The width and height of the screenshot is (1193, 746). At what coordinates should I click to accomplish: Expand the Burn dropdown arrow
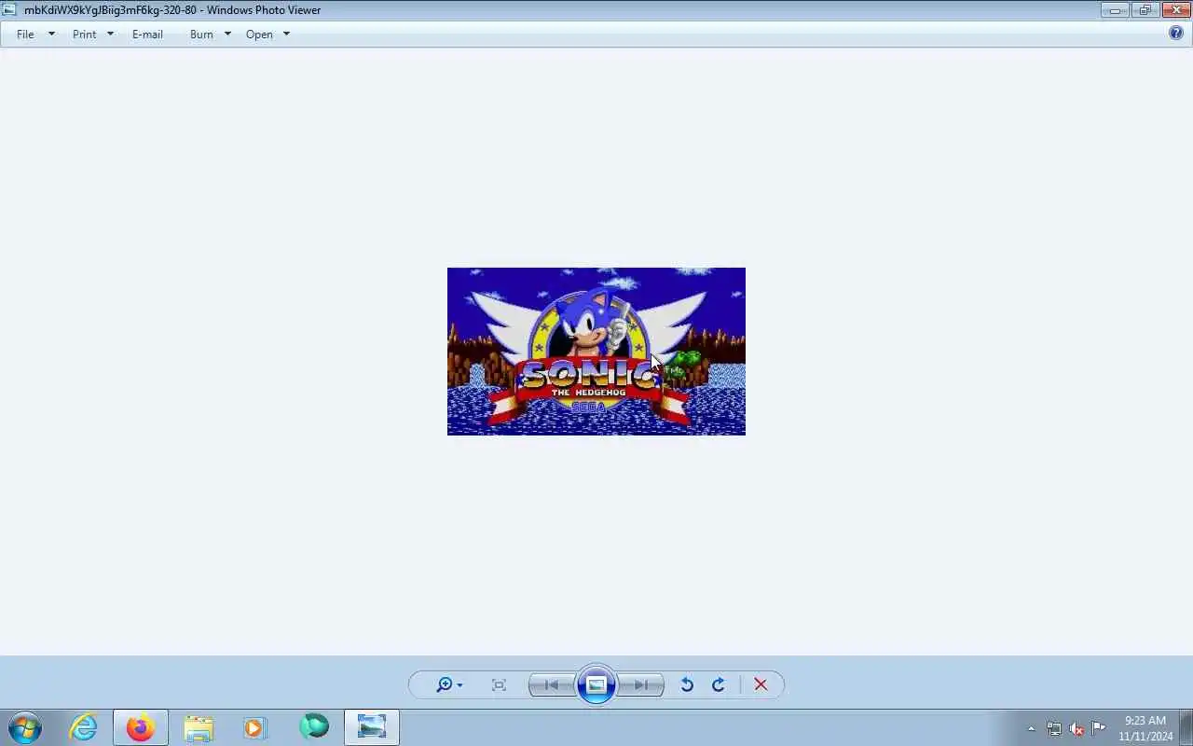click(x=227, y=35)
